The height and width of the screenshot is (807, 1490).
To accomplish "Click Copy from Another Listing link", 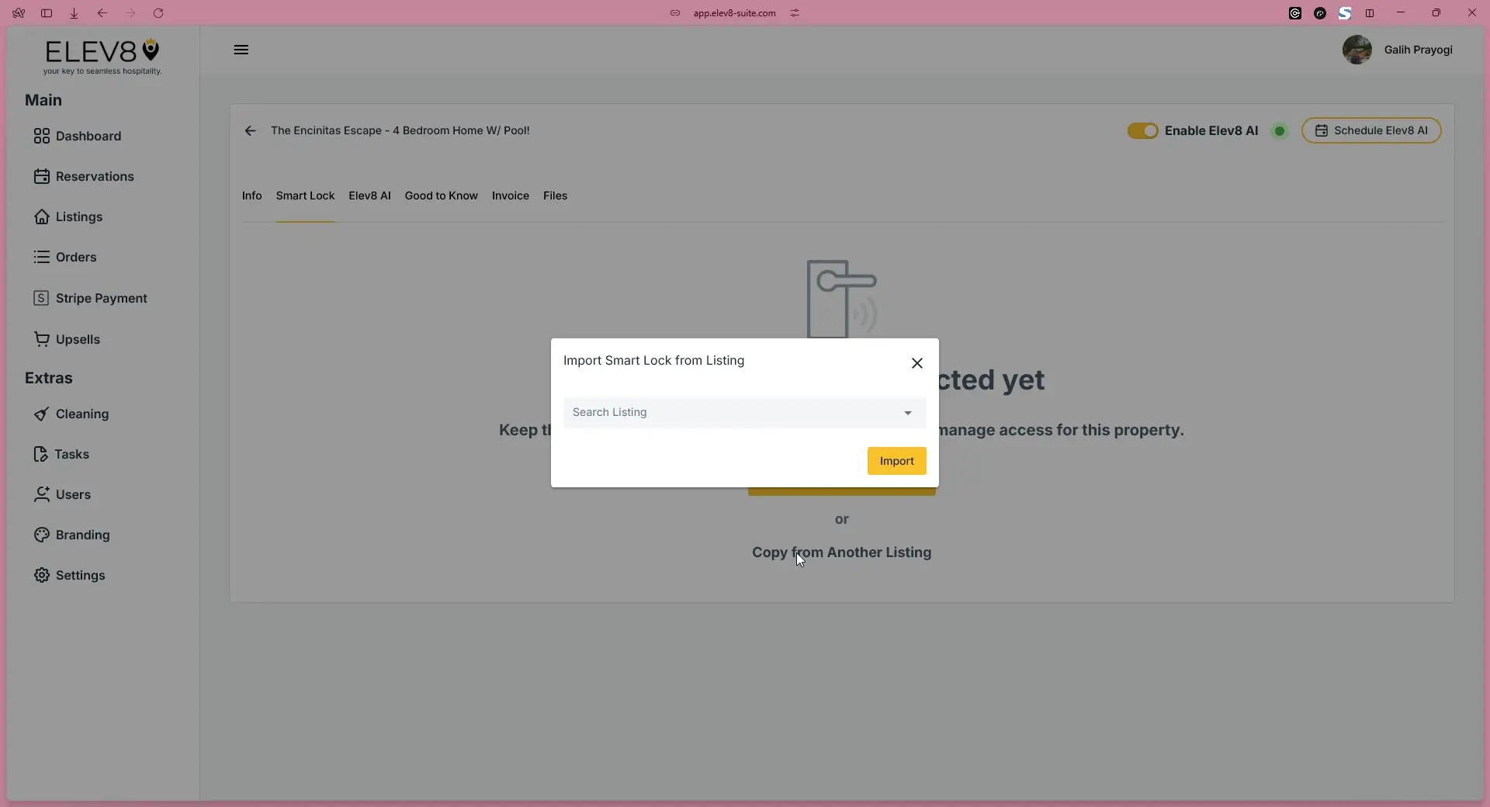I will click(841, 552).
